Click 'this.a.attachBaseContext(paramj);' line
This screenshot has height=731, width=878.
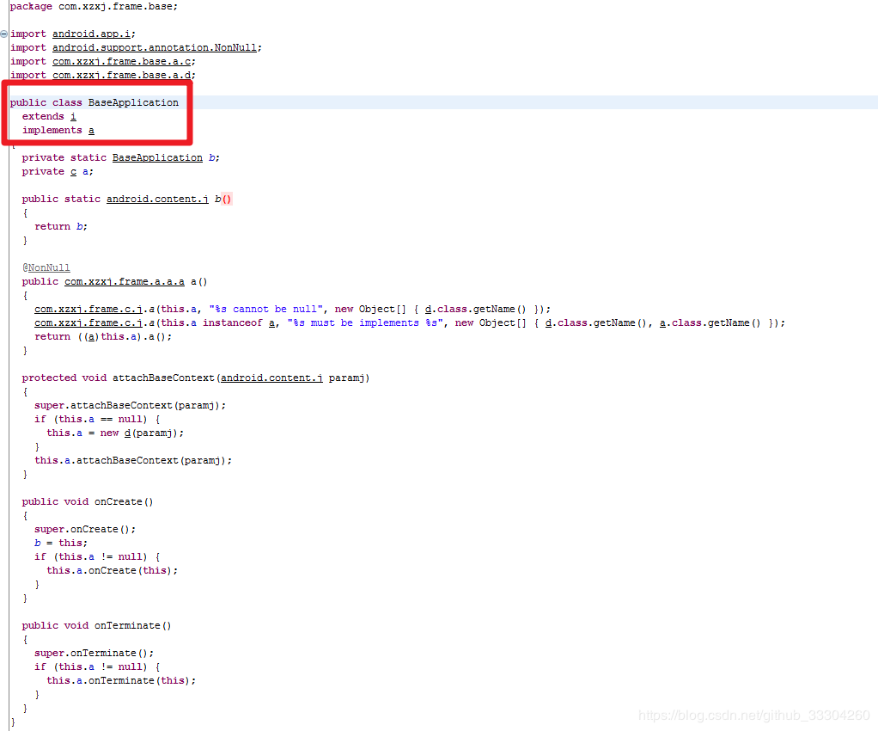[133, 460]
